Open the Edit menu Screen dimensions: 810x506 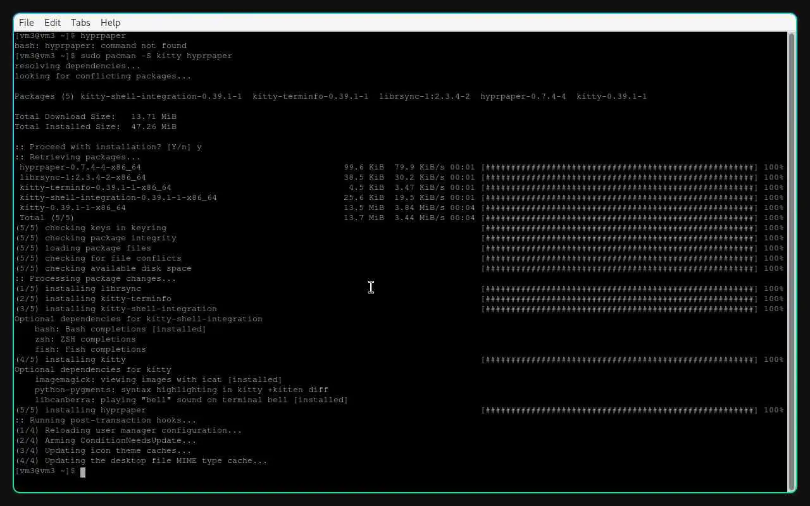click(53, 22)
